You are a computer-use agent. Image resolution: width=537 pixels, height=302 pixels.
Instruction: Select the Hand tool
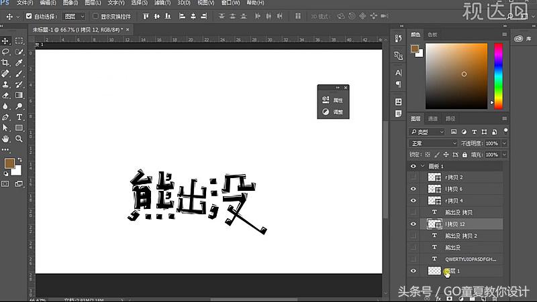point(5,139)
